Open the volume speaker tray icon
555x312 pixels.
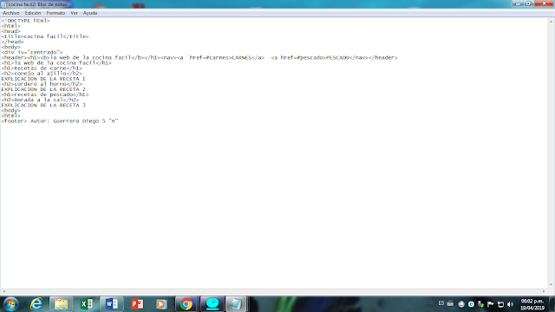pos(510,304)
